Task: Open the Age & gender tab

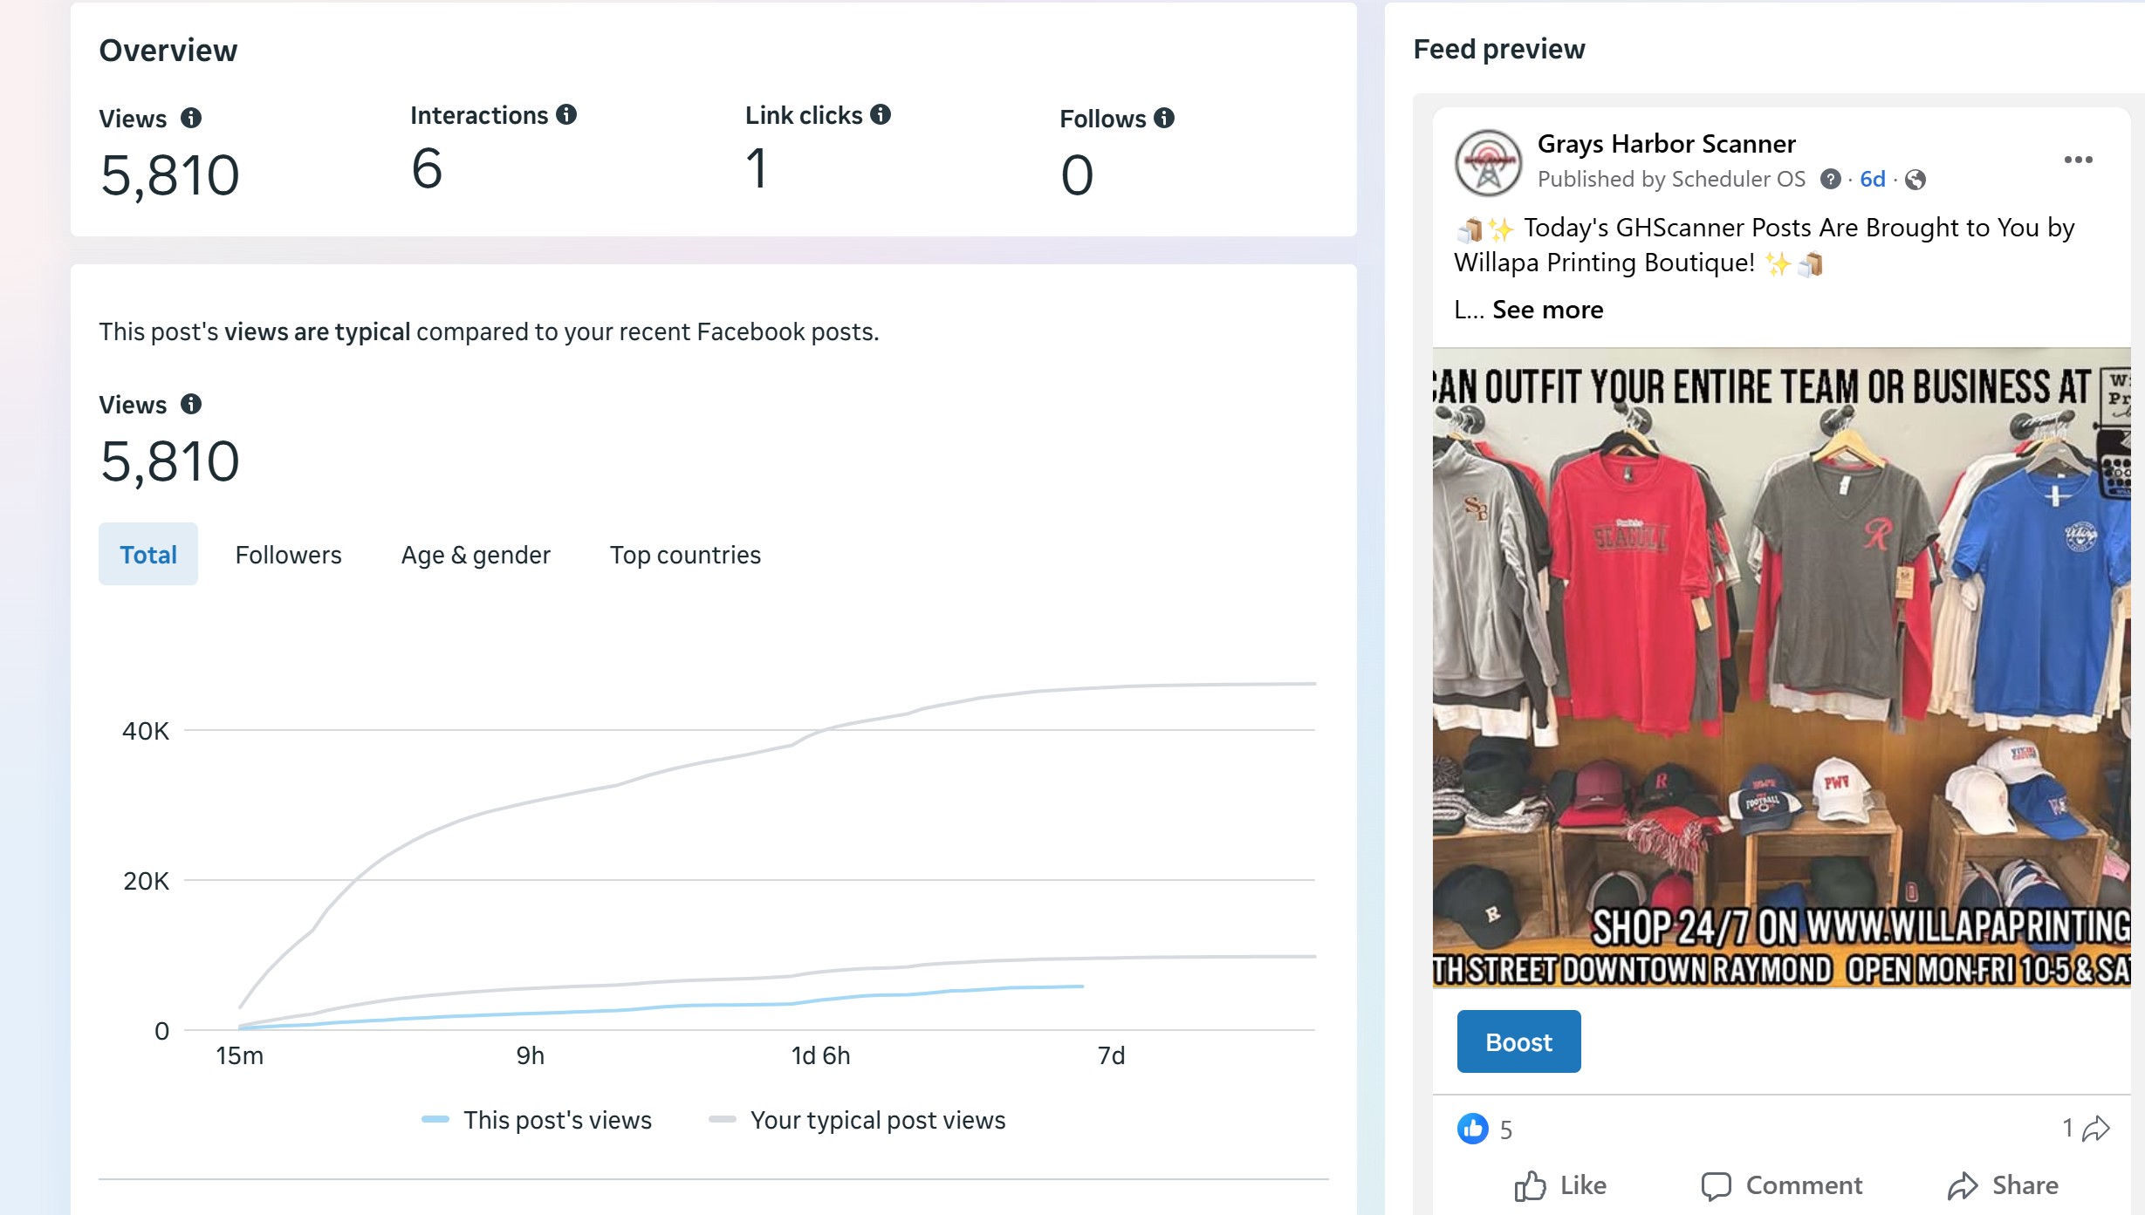Action: click(x=476, y=555)
